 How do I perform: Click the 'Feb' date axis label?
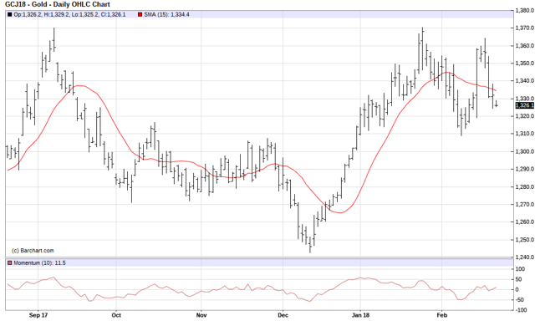click(x=442, y=315)
